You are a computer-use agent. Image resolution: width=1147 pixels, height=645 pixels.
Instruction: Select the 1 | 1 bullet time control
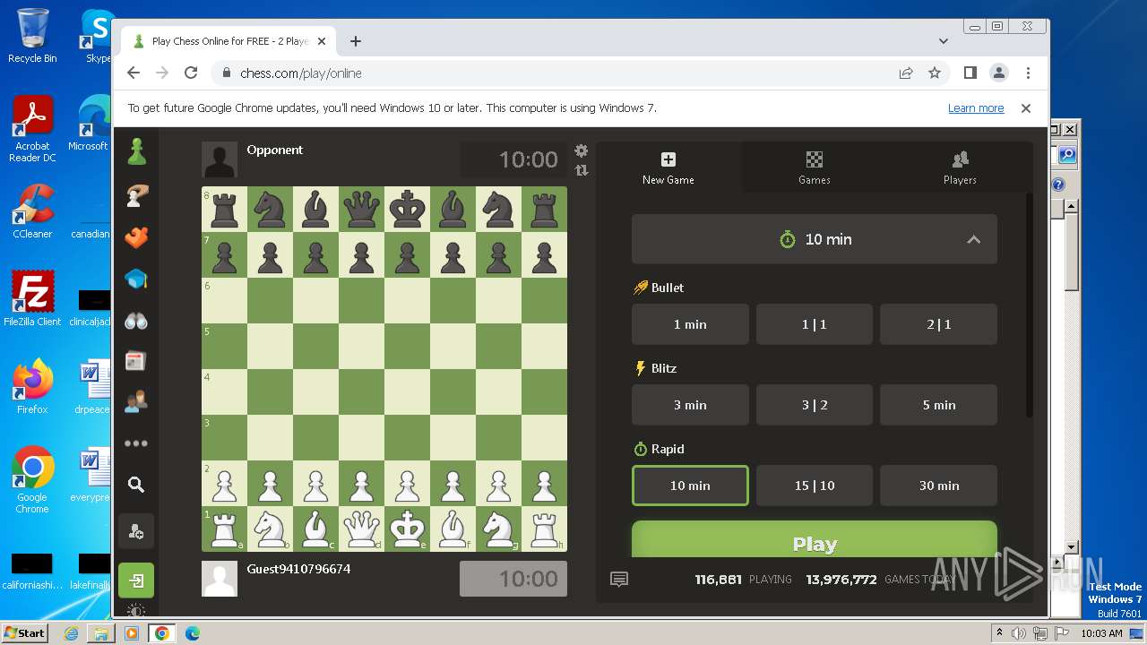pos(815,324)
